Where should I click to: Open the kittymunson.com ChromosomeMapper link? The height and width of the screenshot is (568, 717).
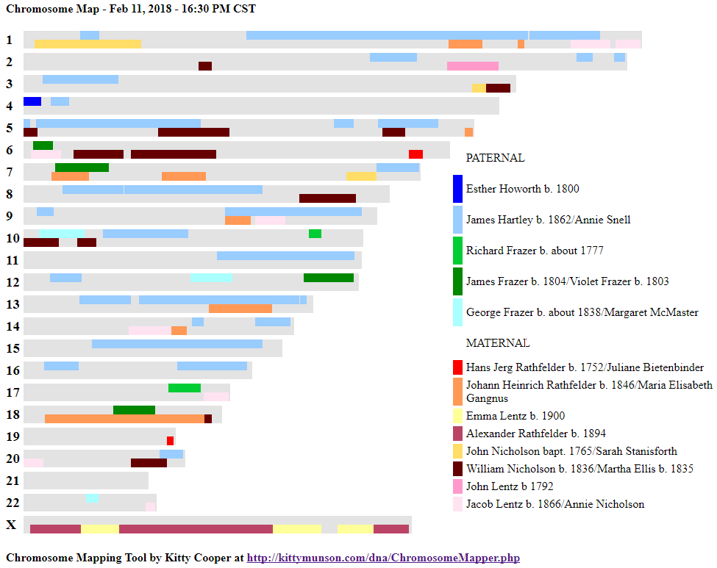click(x=382, y=558)
